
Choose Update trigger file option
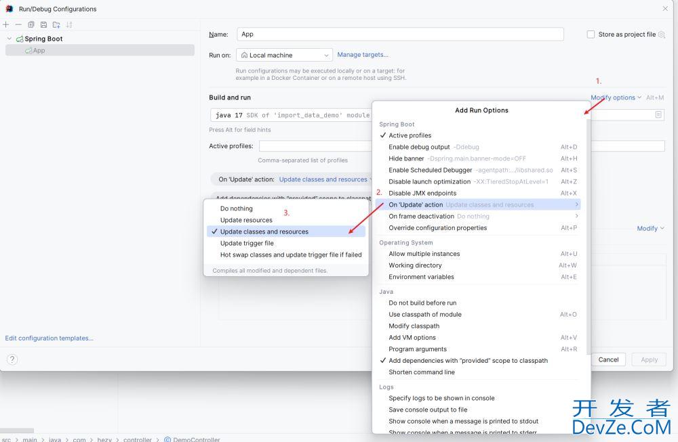point(286,244)
